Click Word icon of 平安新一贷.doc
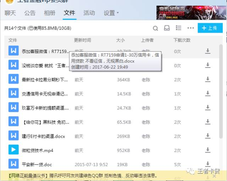 pyautogui.click(x=13, y=164)
